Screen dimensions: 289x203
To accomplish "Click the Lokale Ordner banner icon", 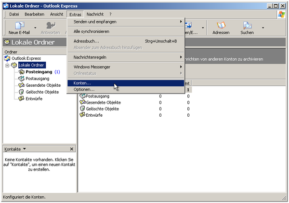I will [7, 42].
